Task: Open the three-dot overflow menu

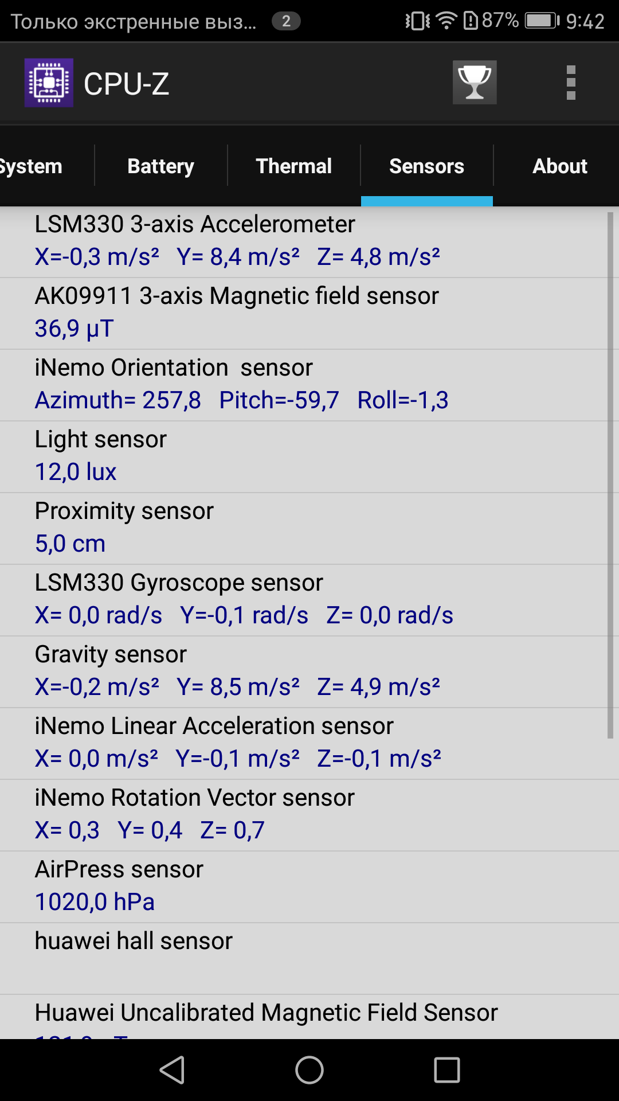Action: tap(571, 83)
